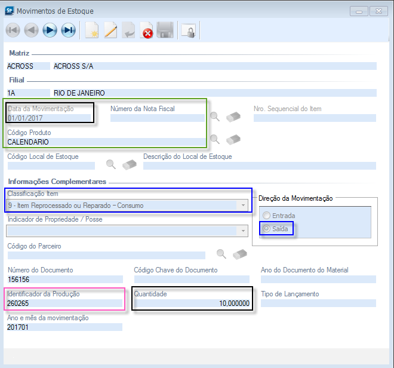
Task: Click the Data da Movimentação field
Action: pyautogui.click(x=49, y=118)
